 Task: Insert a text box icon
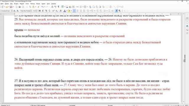(74, 7)
